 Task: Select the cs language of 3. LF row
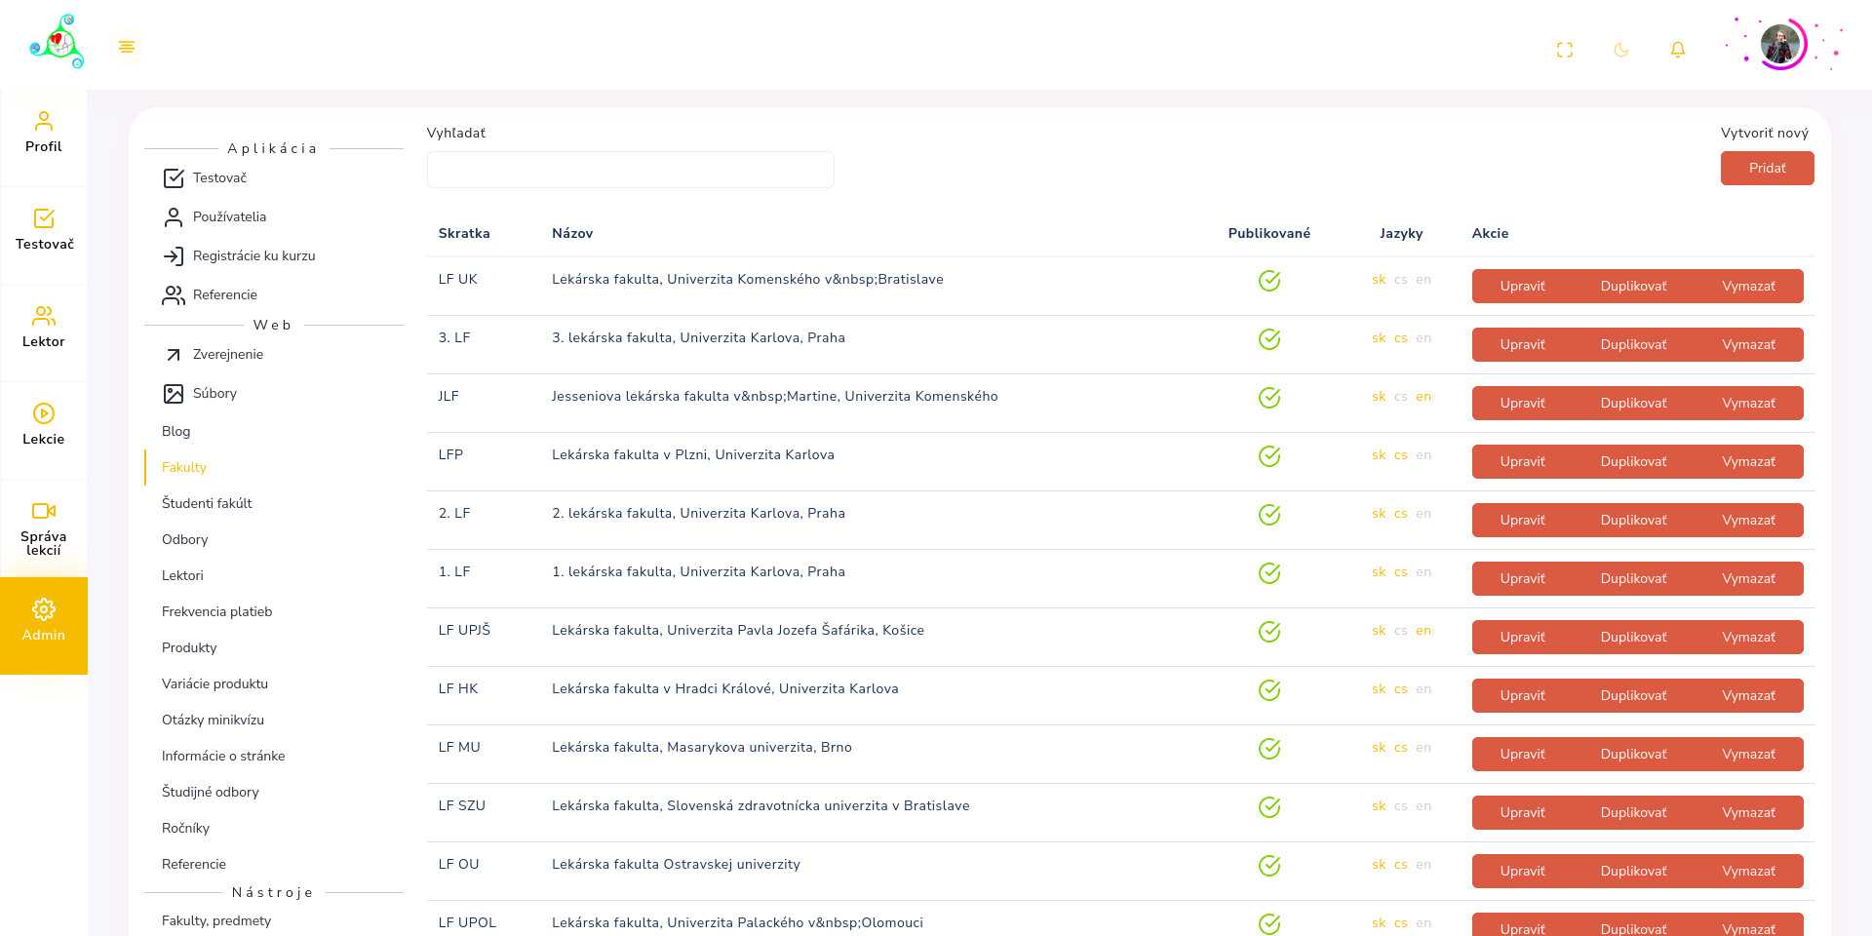click(1400, 338)
